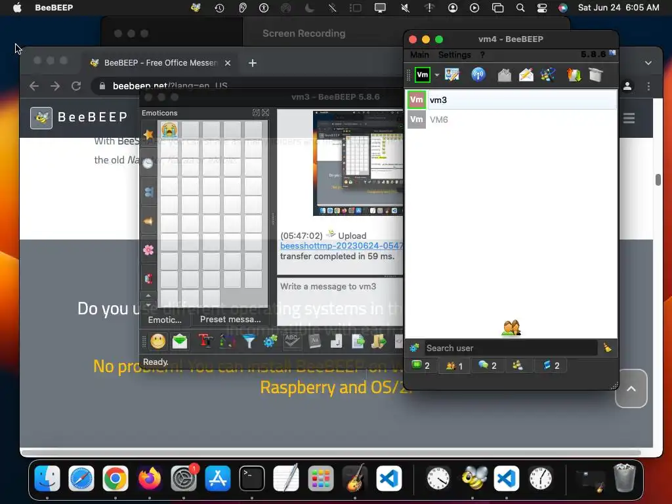Click the blue gears settings icon in vm3 toolbar

tap(270, 341)
